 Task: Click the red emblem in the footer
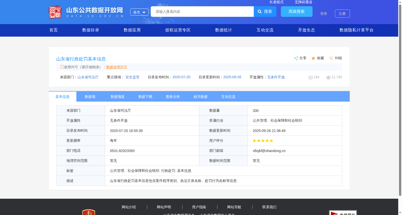click(x=89, y=212)
